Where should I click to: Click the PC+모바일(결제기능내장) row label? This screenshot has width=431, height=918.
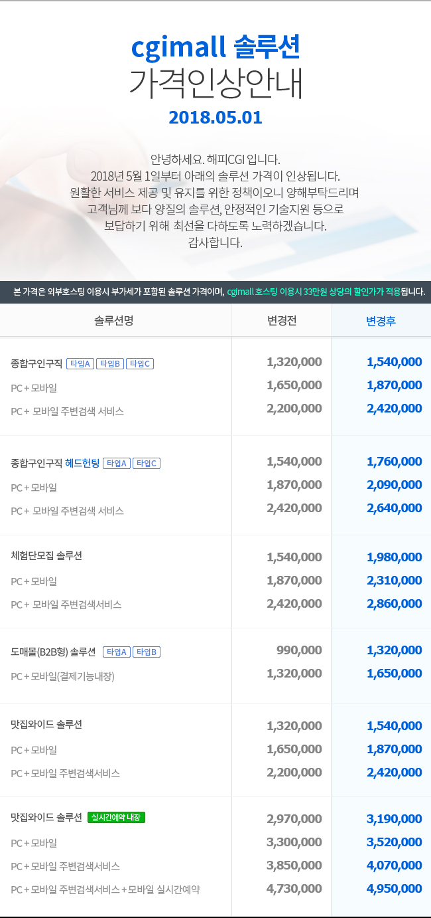coord(63,676)
